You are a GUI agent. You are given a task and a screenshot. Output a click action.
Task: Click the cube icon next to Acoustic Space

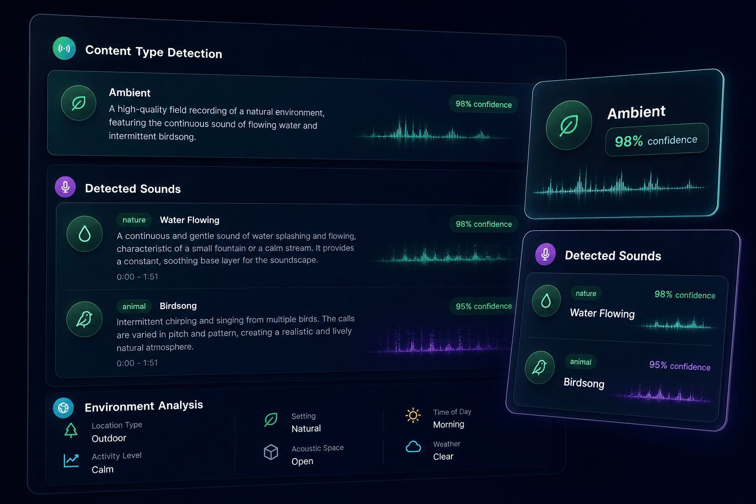click(271, 452)
